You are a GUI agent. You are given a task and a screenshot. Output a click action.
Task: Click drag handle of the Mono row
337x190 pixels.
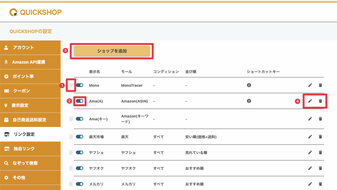(x=71, y=85)
